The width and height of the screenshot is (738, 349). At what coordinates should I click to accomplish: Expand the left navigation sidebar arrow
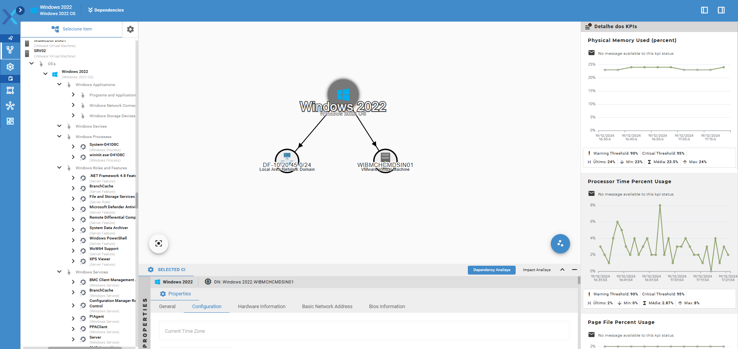click(x=20, y=10)
